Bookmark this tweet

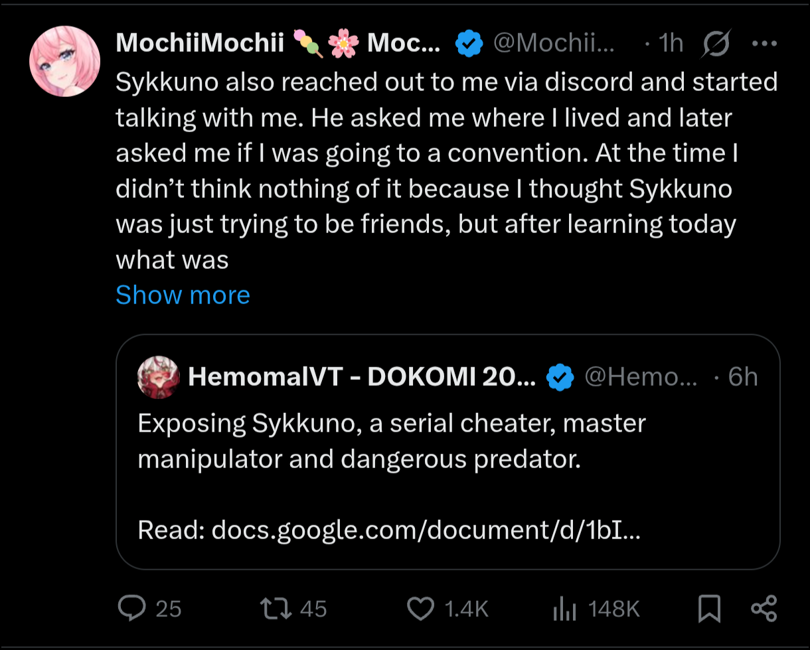(710, 608)
